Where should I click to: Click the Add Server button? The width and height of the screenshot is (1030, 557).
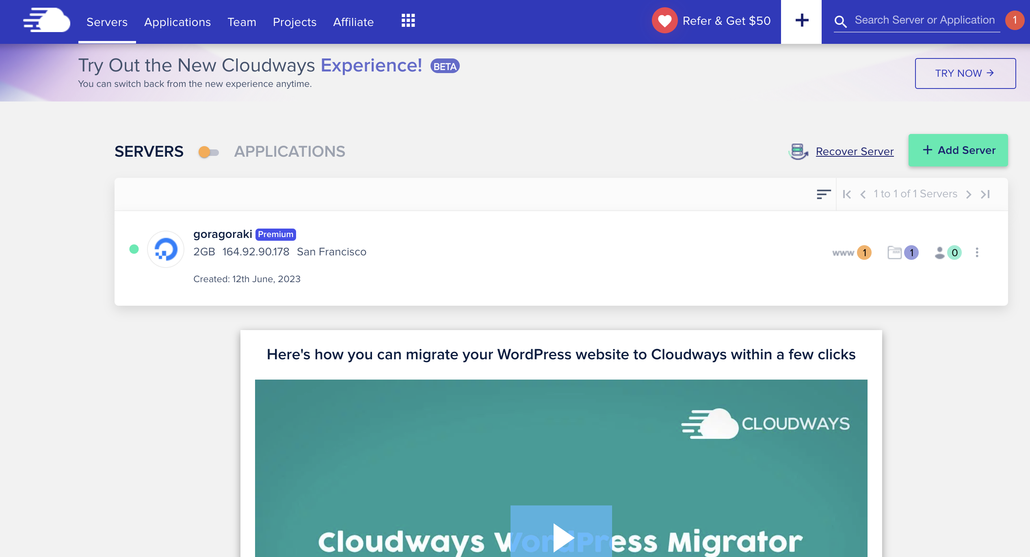[958, 150]
